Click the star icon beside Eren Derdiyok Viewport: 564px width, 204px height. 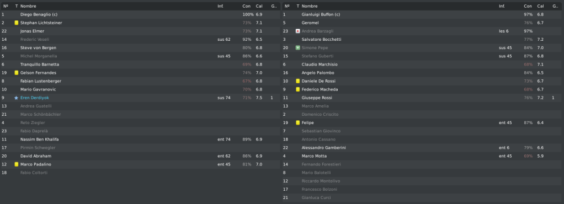(x=16, y=98)
